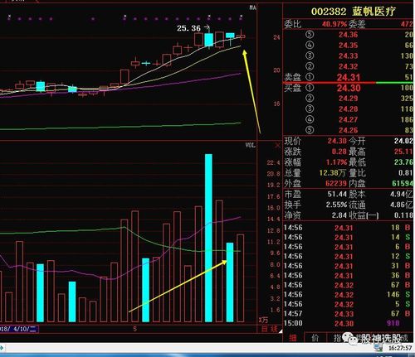Switch to the 价 price tab
Screen dimensions: 415x357
pos(315,337)
